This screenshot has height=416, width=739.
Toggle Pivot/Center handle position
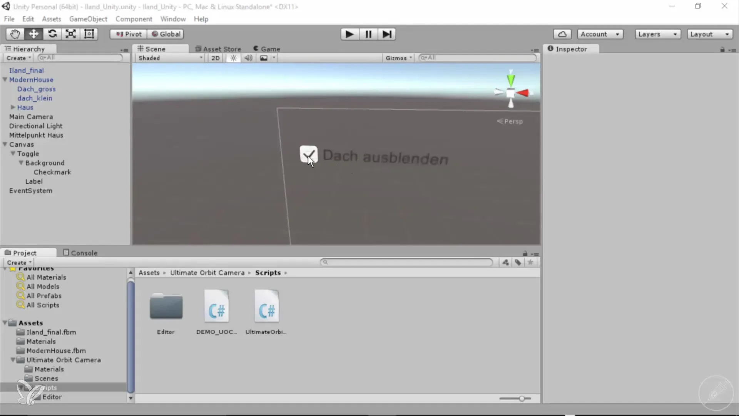[x=128, y=34]
